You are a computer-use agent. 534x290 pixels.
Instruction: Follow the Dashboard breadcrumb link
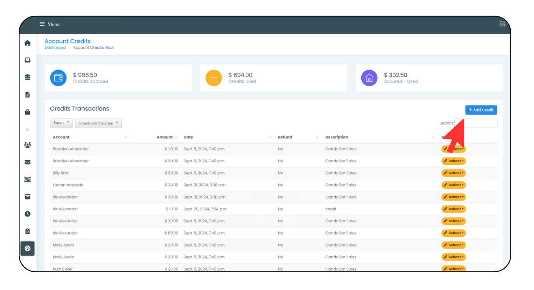coord(55,48)
